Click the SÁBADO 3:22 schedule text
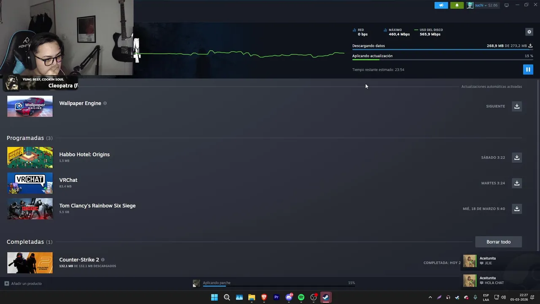This screenshot has width=540, height=304. click(493, 157)
